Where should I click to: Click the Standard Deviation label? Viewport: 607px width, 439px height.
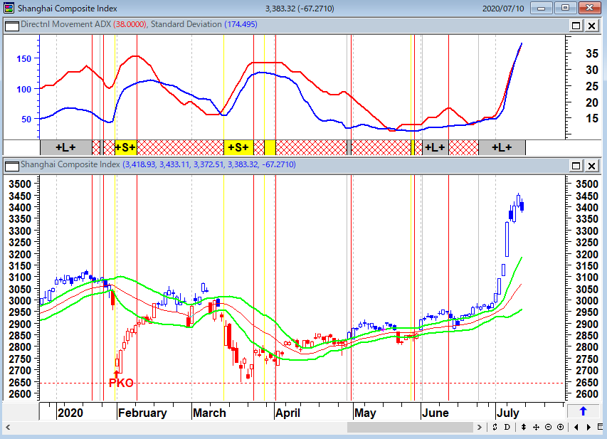[x=186, y=24]
